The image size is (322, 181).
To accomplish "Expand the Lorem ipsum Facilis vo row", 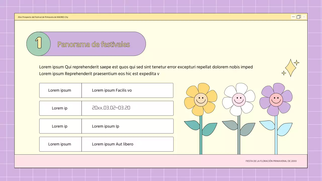I will click(x=112, y=90).
